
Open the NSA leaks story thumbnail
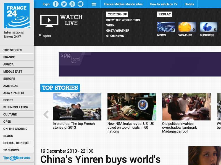pyautogui.click(x=131, y=107)
